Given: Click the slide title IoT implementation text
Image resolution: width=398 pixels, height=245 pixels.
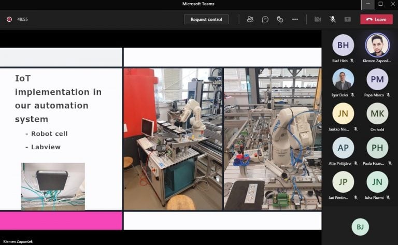Looking at the screenshot, I should coord(58,98).
